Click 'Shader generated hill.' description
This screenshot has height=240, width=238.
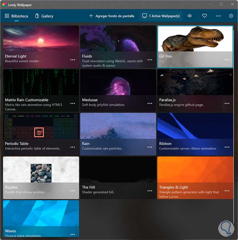coord(98,192)
